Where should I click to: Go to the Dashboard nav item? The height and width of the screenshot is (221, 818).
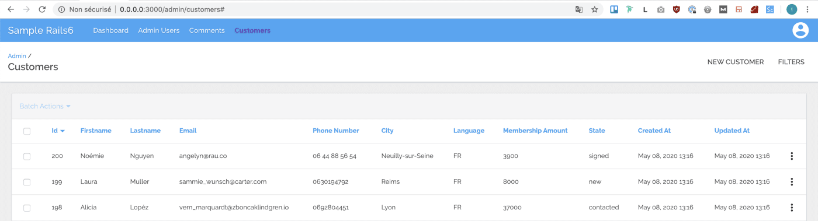[x=110, y=30]
